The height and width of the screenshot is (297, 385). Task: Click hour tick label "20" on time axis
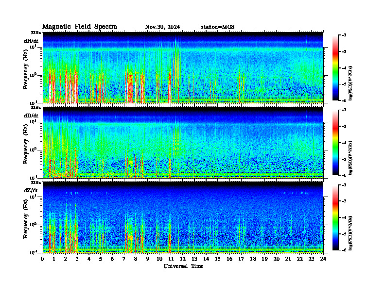click(276, 259)
